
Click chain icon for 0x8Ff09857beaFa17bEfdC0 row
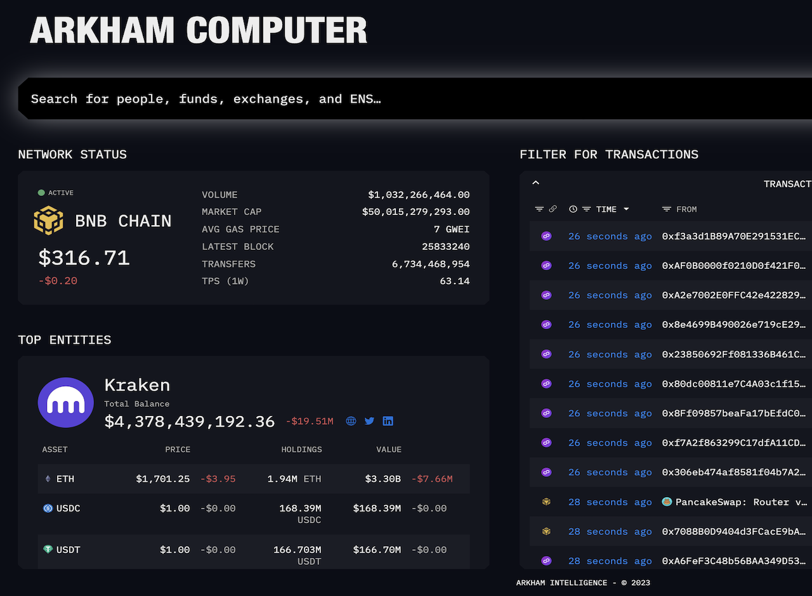click(546, 413)
